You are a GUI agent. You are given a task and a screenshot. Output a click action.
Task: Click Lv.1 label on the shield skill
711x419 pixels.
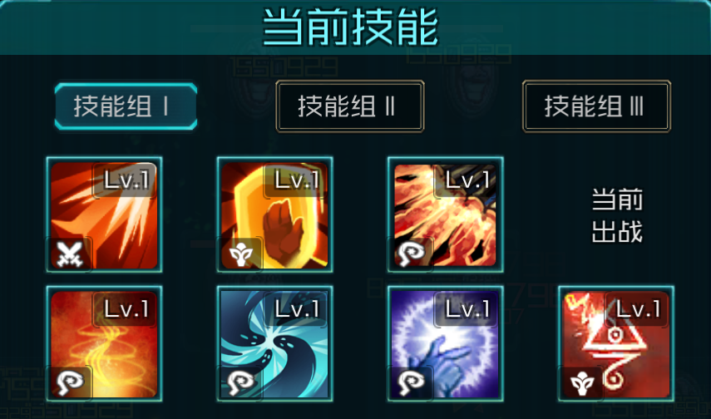point(297,180)
